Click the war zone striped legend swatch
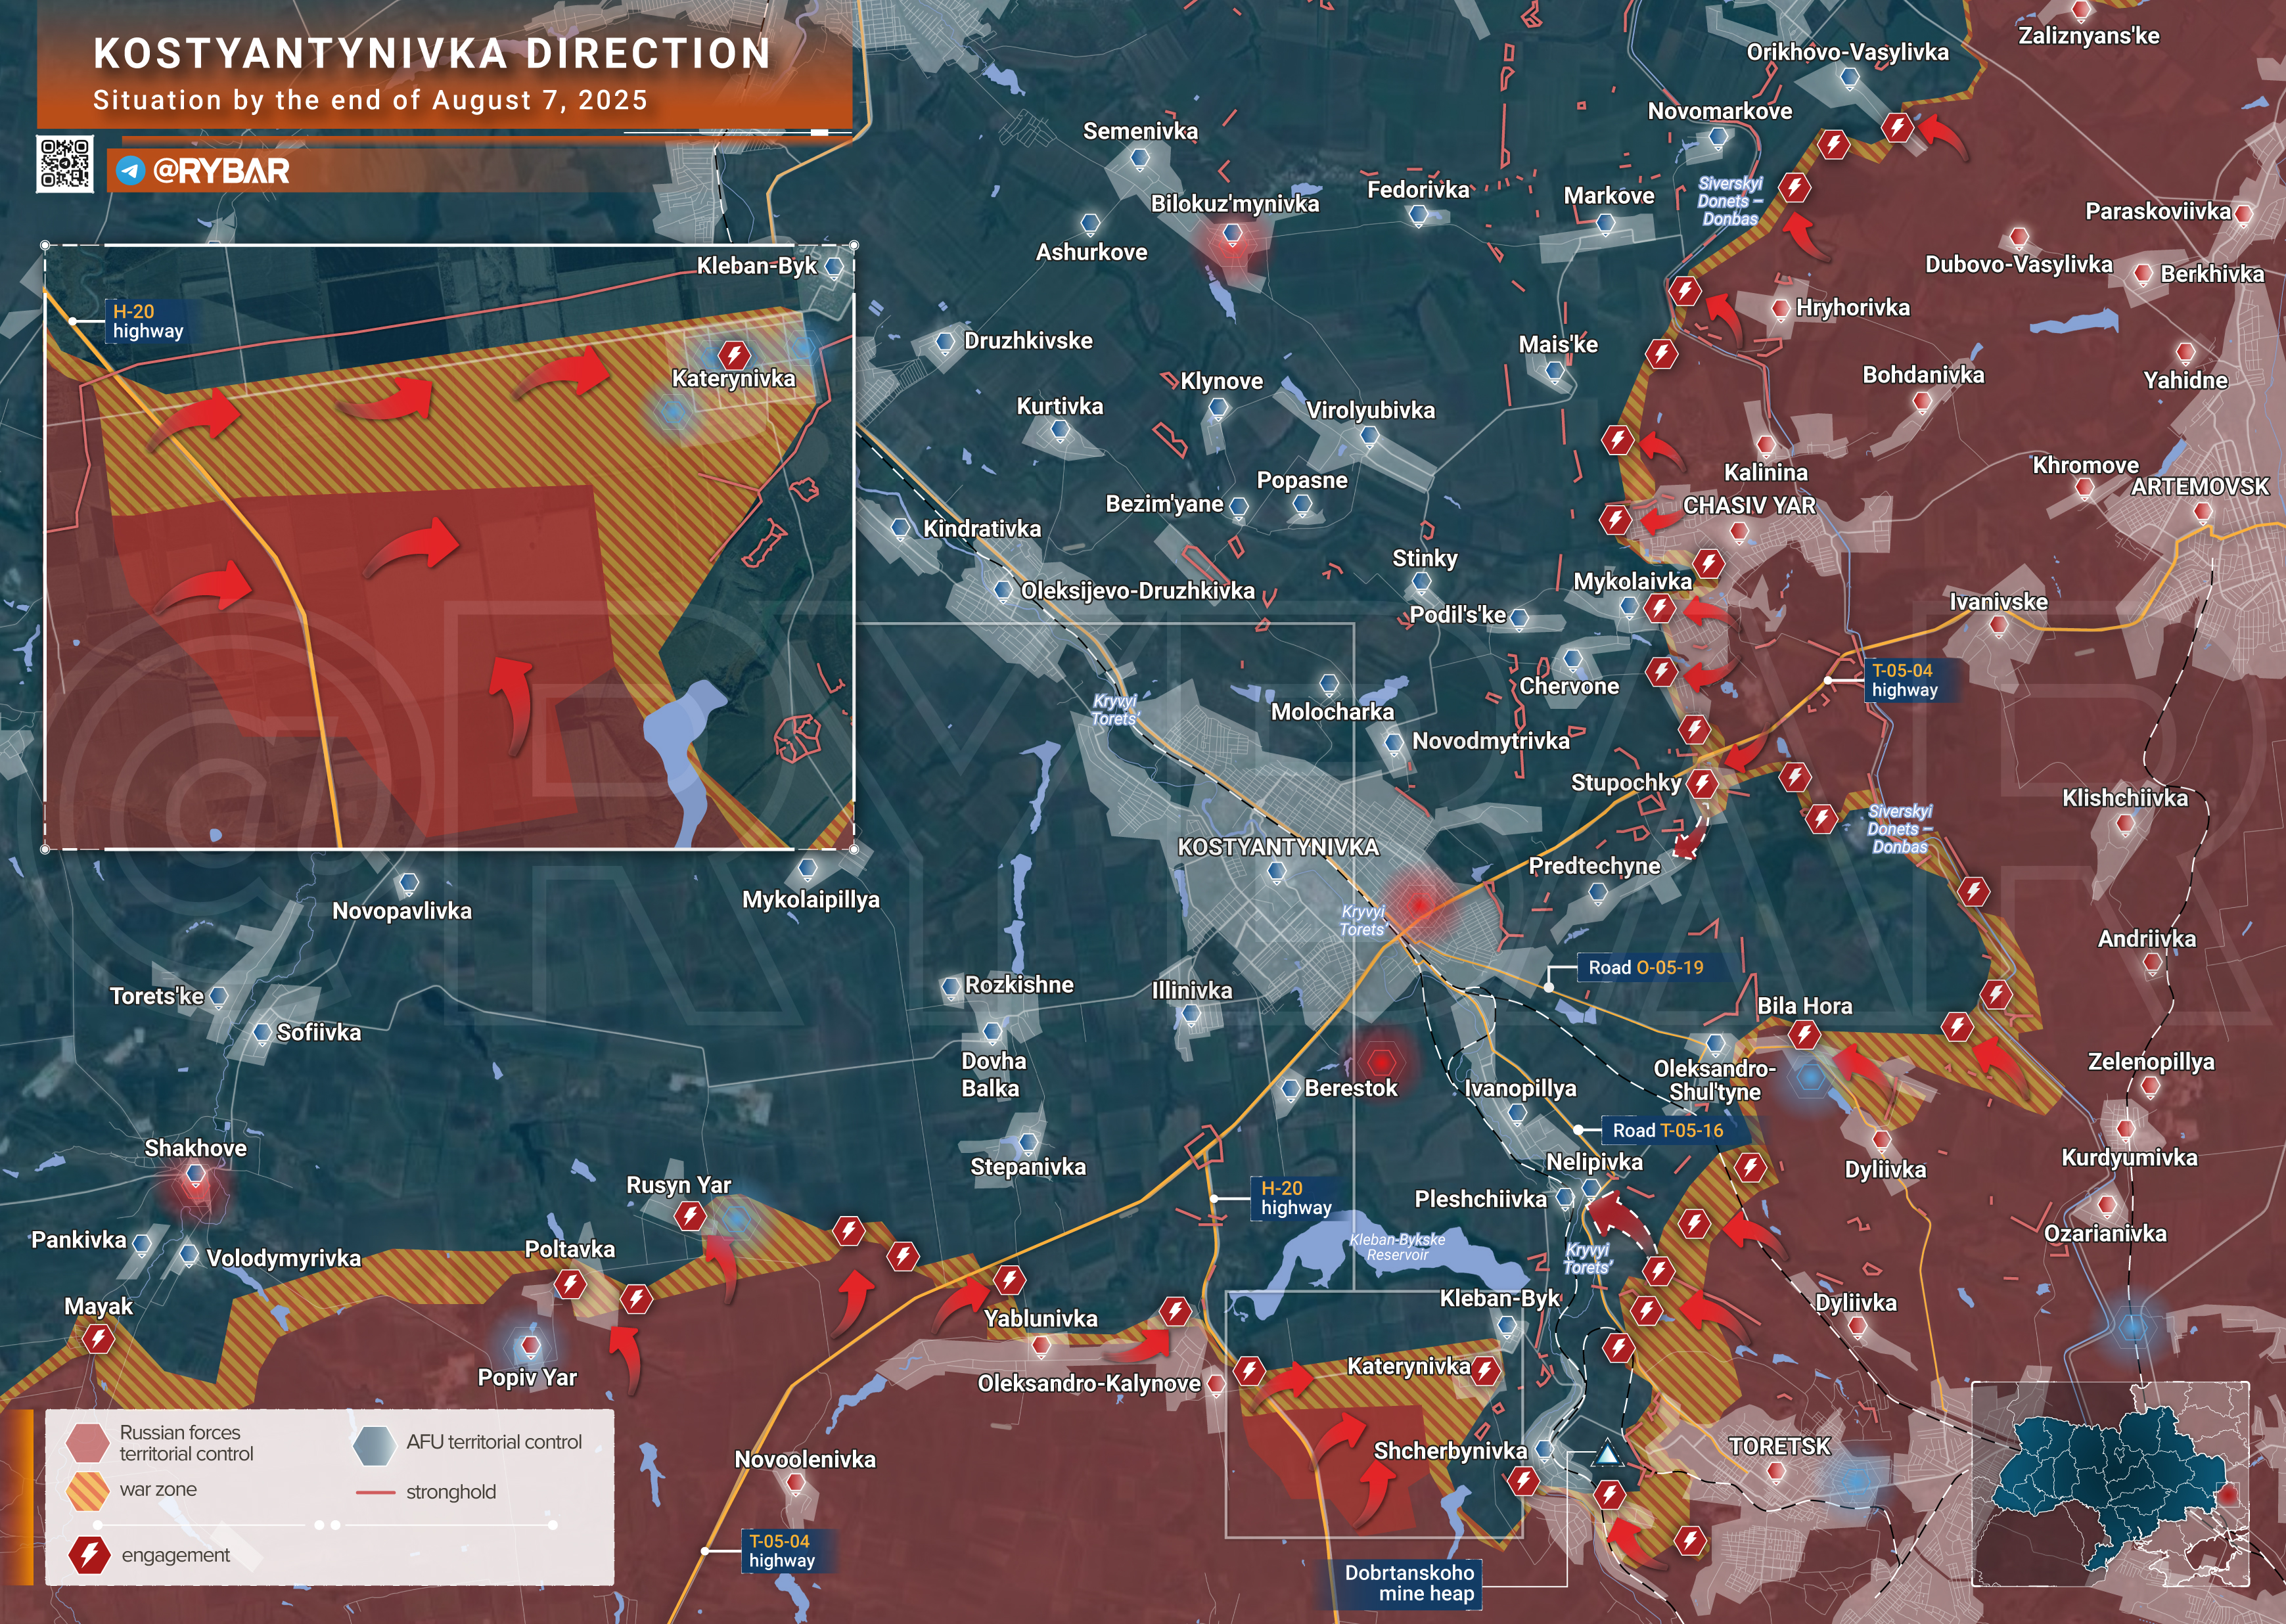This screenshot has height=1624, width=2286. point(87,1492)
